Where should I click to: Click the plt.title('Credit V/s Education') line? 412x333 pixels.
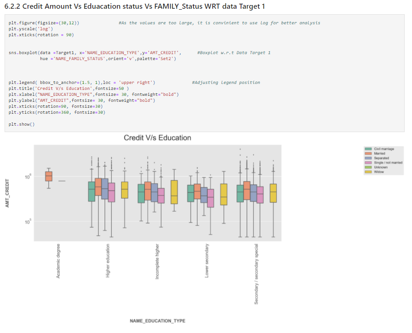pos(69,89)
